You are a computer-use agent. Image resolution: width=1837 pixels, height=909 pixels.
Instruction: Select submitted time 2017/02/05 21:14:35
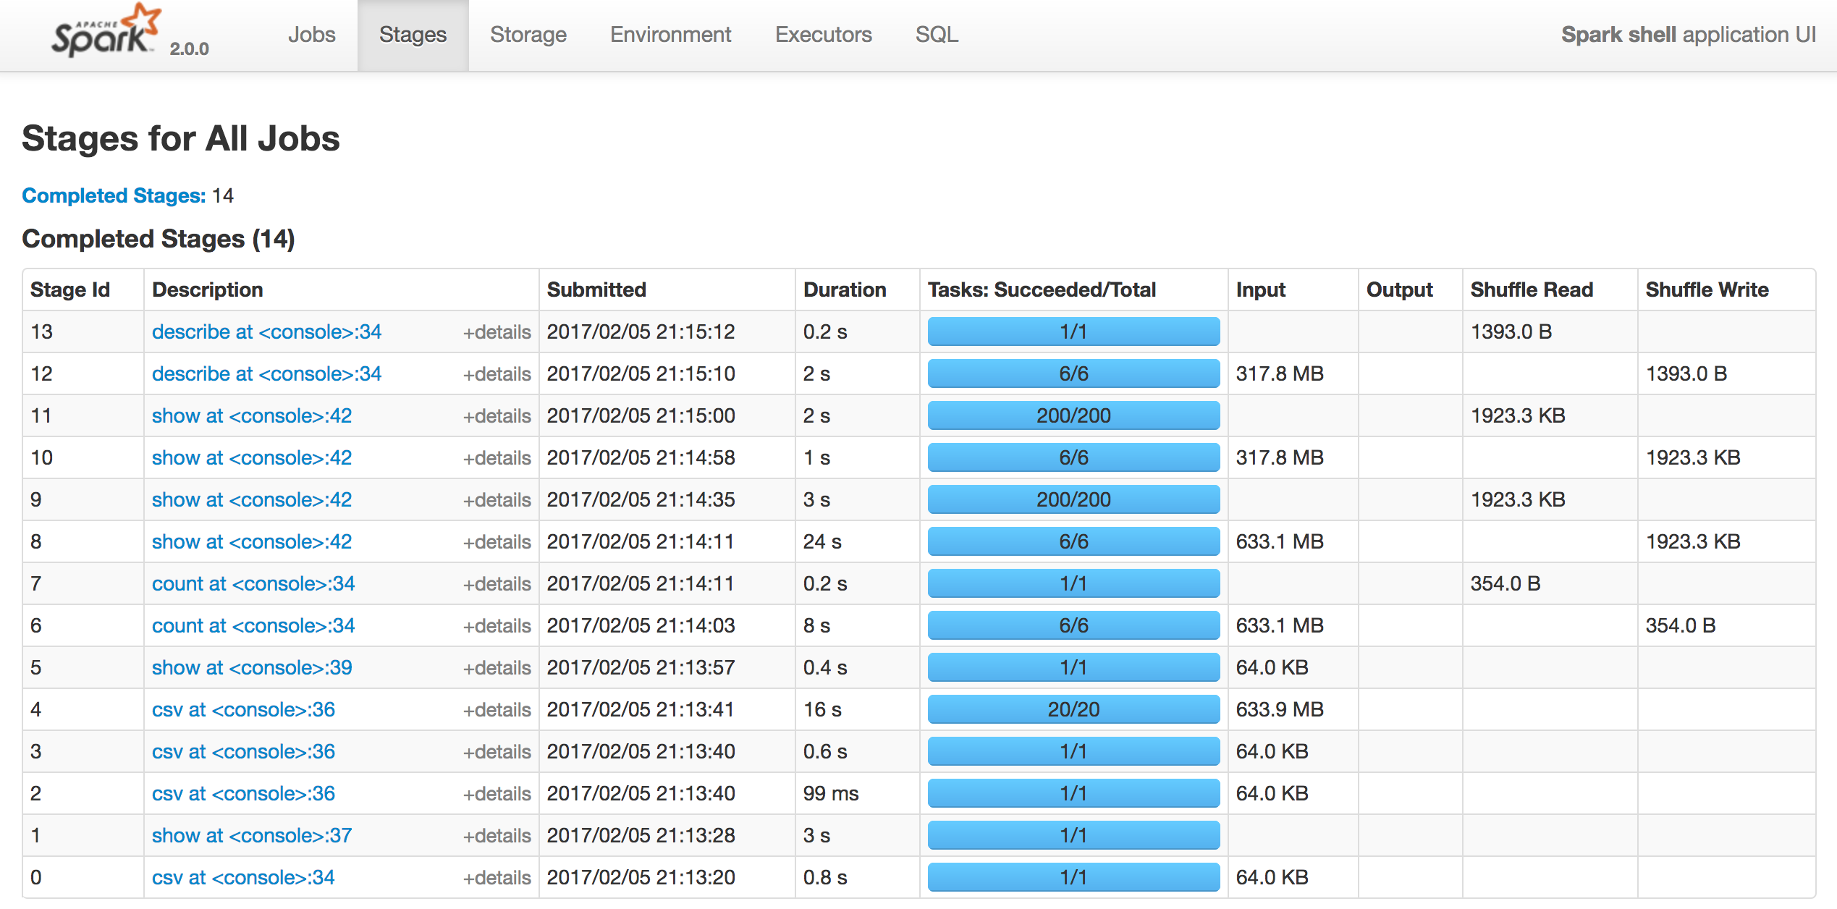pyautogui.click(x=641, y=499)
